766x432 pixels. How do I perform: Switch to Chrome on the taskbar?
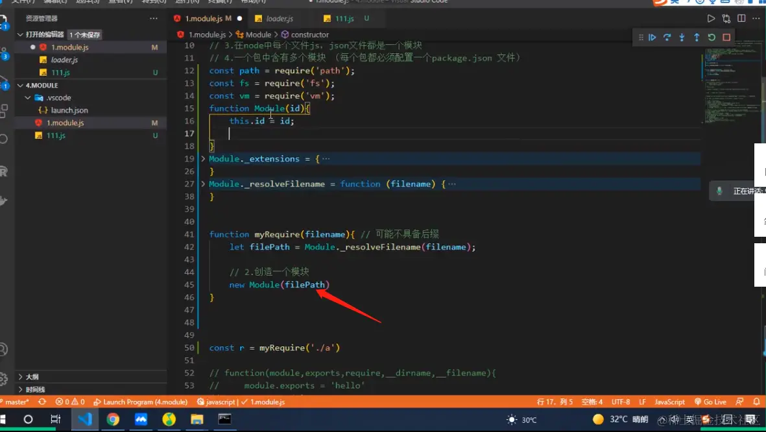113,419
